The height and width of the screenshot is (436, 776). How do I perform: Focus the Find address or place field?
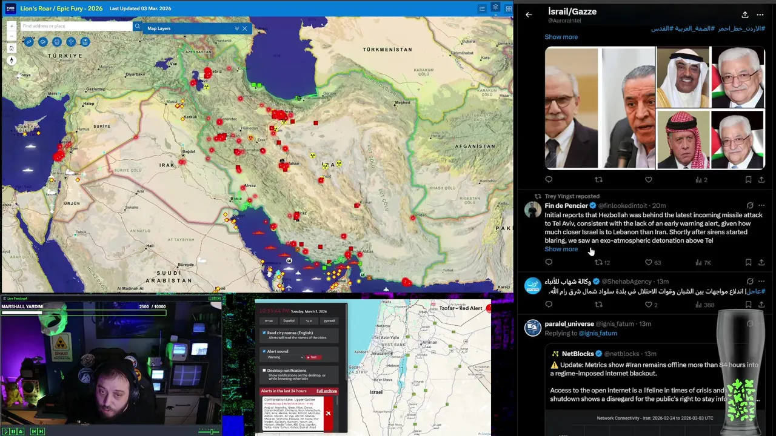[x=76, y=26]
